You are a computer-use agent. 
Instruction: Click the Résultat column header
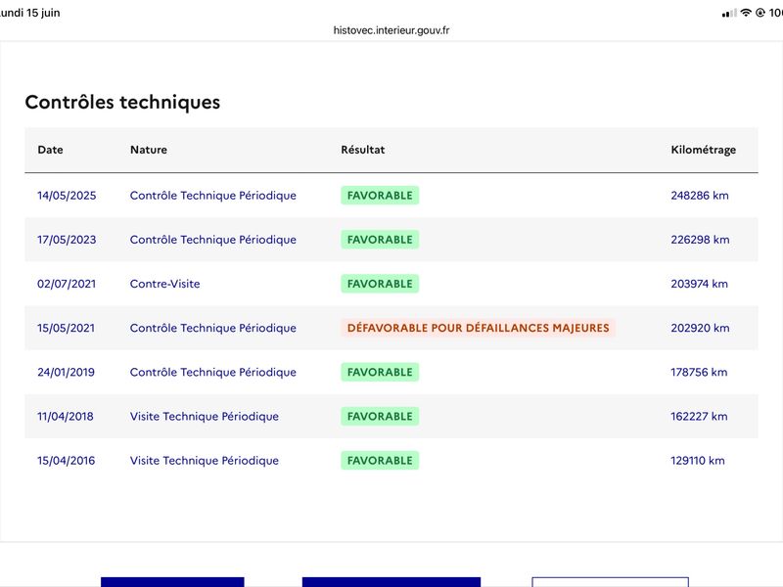pos(362,150)
